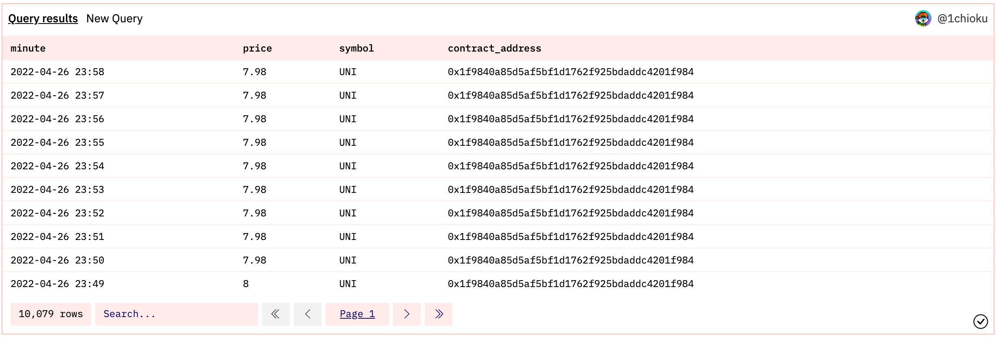Select the cell 2022-04-26 23:50
The image size is (997, 337).
(x=57, y=260)
